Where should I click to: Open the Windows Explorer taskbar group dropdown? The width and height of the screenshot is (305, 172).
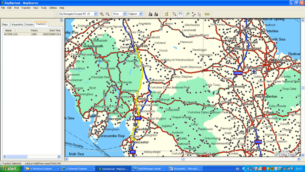point(58,169)
